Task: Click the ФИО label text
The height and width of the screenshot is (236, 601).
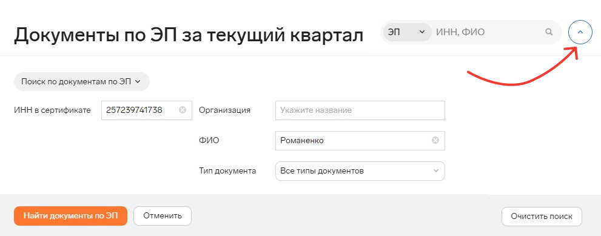Action: 209,141
